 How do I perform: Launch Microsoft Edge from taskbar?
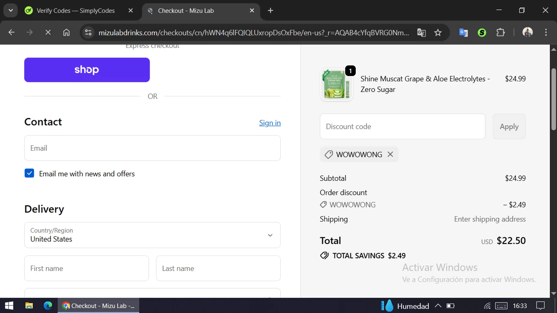click(48, 306)
